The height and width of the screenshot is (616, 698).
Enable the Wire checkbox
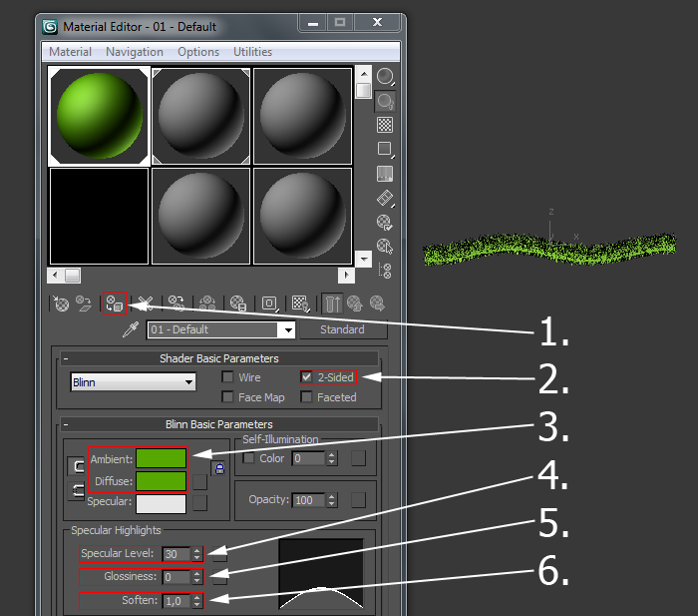[x=227, y=377]
